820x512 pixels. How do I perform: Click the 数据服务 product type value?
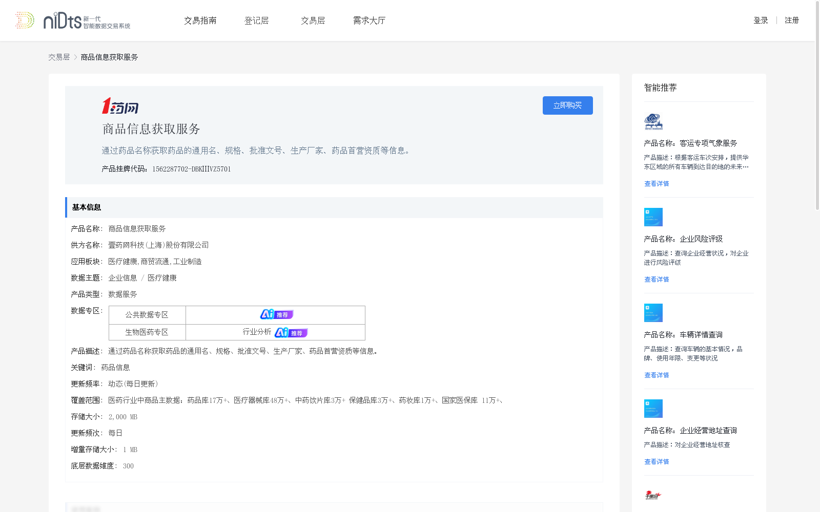[122, 294]
